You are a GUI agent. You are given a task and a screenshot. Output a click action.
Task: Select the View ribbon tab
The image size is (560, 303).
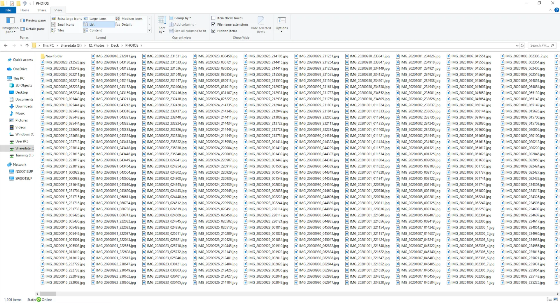(58, 10)
